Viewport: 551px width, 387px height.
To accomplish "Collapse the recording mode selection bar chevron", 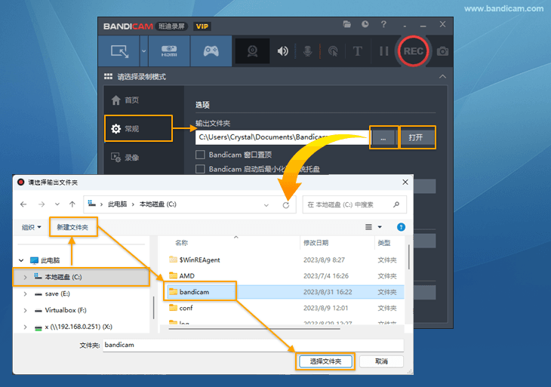I will [x=442, y=76].
